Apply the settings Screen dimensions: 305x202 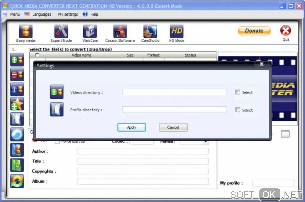coord(132,127)
